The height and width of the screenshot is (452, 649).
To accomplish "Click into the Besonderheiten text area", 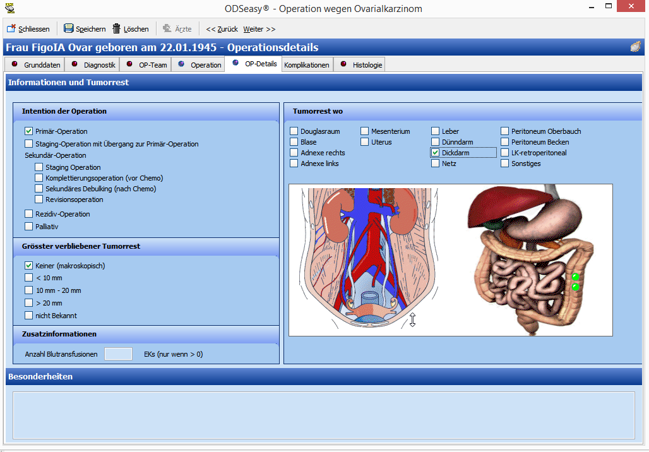I will [x=324, y=415].
